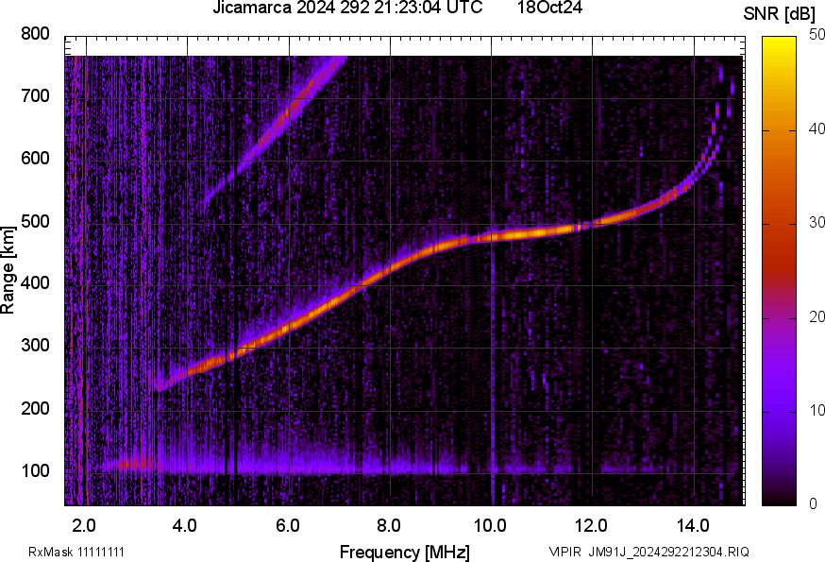Click the Range [km] axis label
The image size is (825, 562).
[x=8, y=270]
